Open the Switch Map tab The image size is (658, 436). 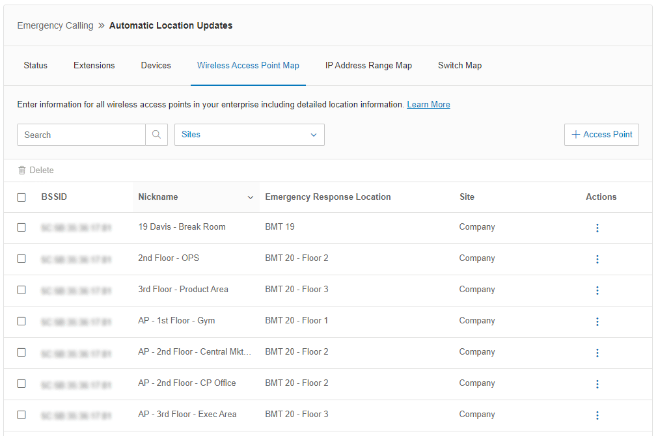coord(459,66)
